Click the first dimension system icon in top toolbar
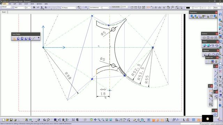The height and width of the screenshot is (125, 223). tap(132, 7)
